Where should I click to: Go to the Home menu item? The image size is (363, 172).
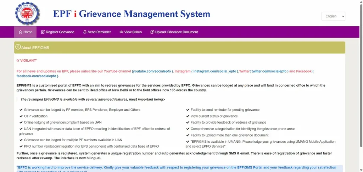coord(26,32)
